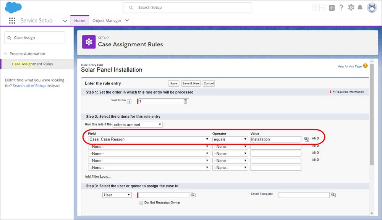Viewport: 382px width, 220px height.
Task: Click the Add Filter Logic link
Action: click(97, 176)
